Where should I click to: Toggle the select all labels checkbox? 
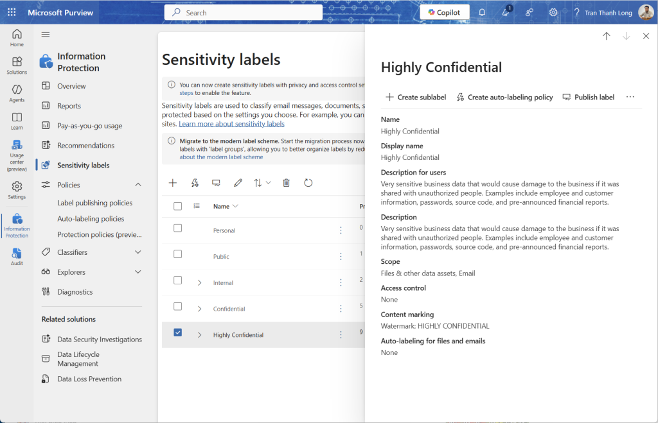[178, 206]
